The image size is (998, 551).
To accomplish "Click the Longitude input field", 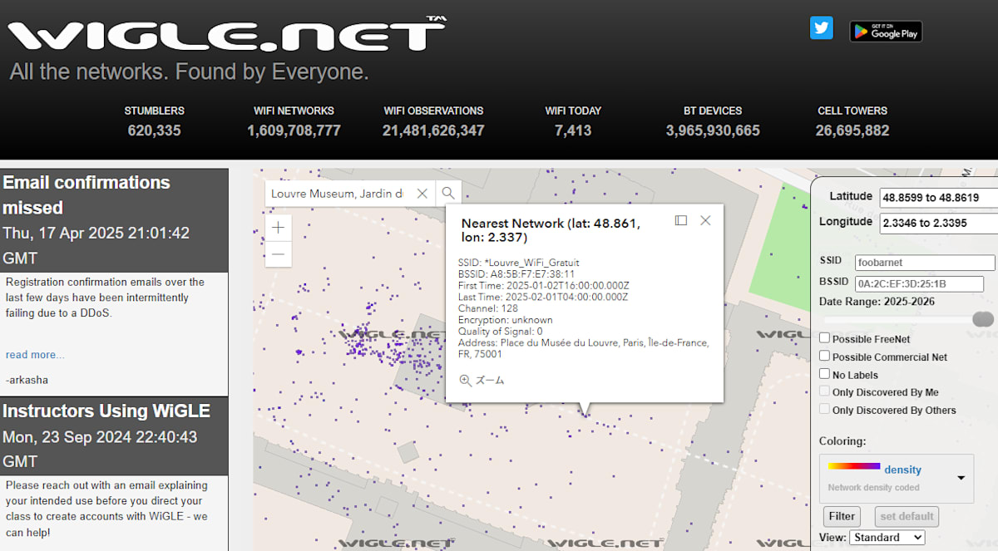I will coord(938,223).
